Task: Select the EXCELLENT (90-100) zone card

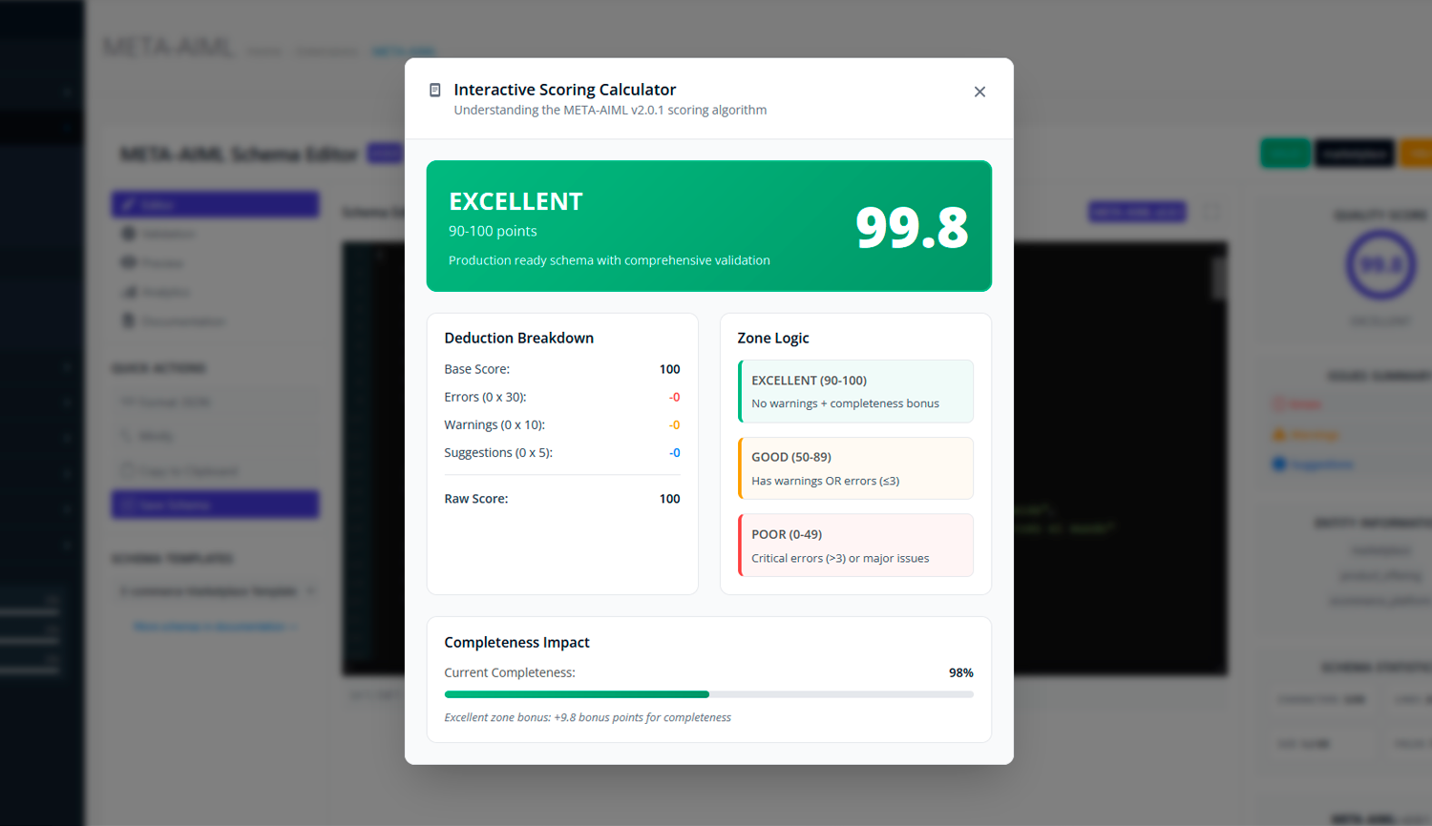Action: [x=855, y=391]
